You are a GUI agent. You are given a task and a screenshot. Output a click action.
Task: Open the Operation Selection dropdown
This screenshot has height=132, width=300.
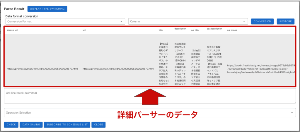click(150, 113)
